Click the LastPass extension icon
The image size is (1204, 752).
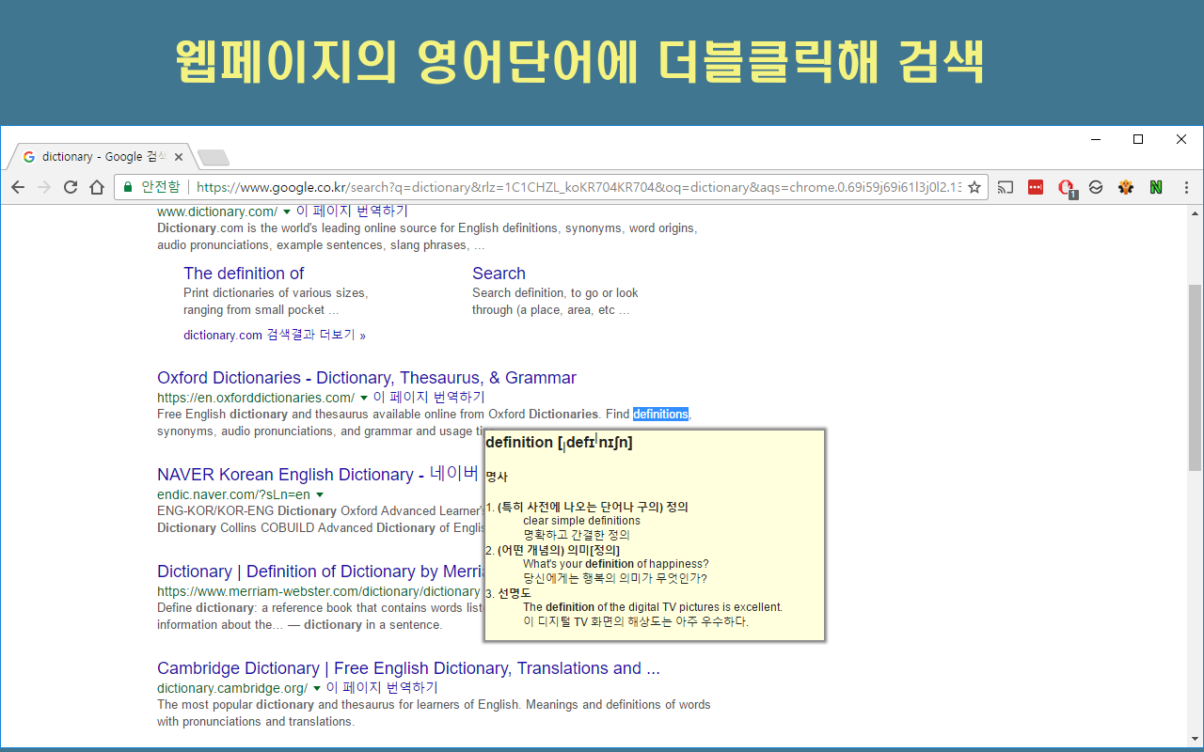1036,186
